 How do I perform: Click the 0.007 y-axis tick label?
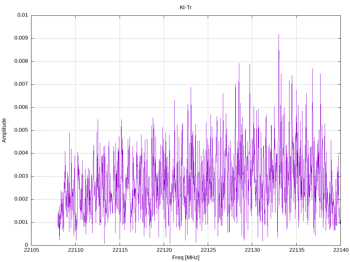pyautogui.click(x=21, y=84)
